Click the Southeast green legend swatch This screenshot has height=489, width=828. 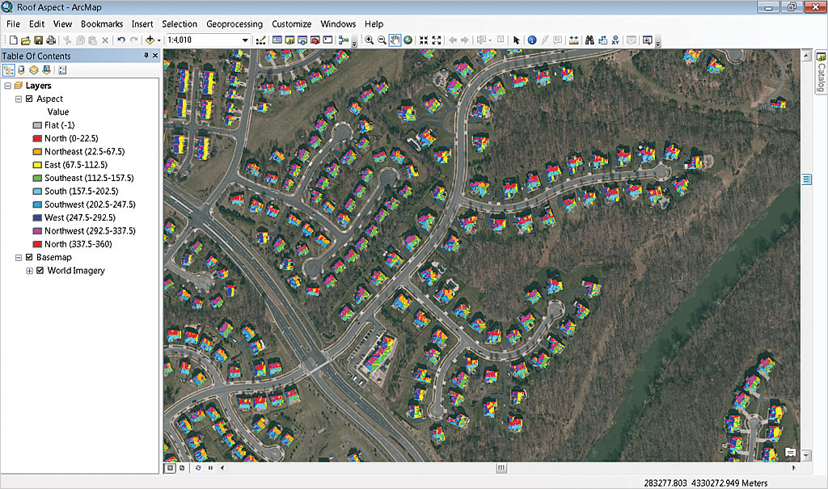[37, 178]
